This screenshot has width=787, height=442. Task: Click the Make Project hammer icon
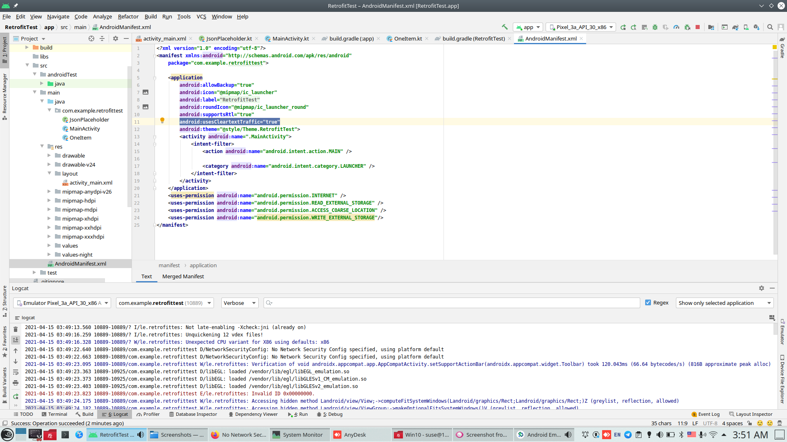tap(505, 27)
